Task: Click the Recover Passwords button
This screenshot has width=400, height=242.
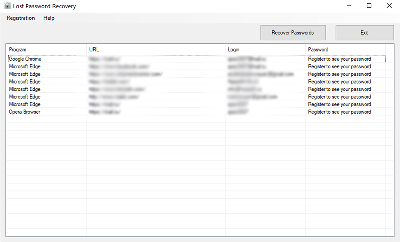Action: click(x=293, y=33)
